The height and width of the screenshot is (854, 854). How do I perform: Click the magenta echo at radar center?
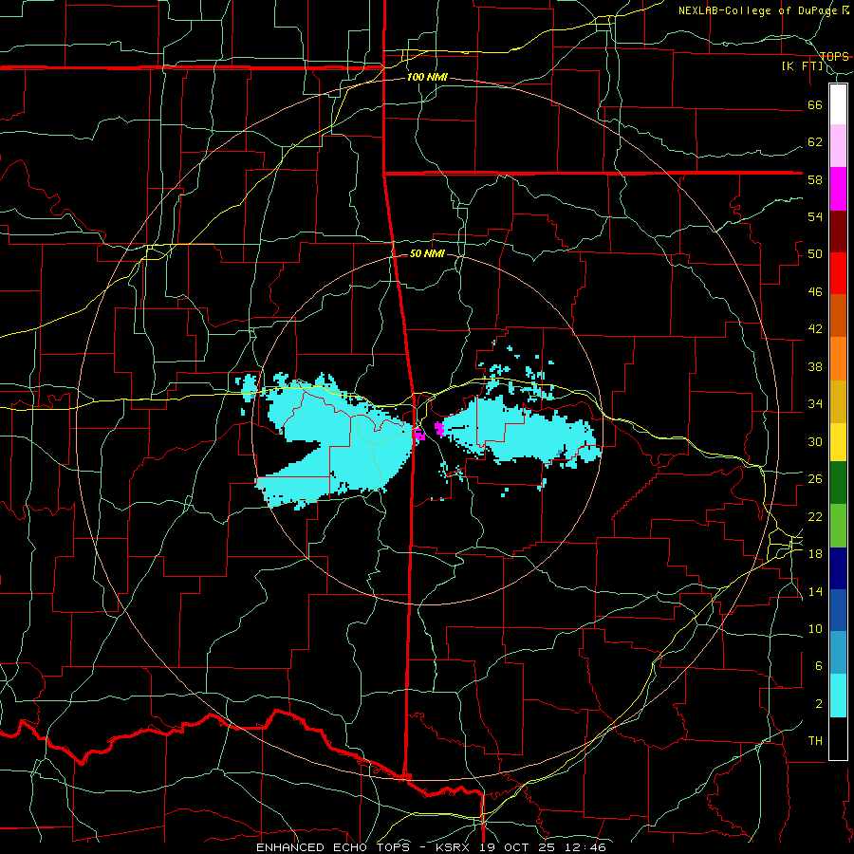point(419,434)
